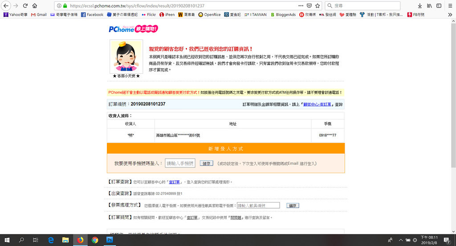Open the browser home page icon

point(35,5)
